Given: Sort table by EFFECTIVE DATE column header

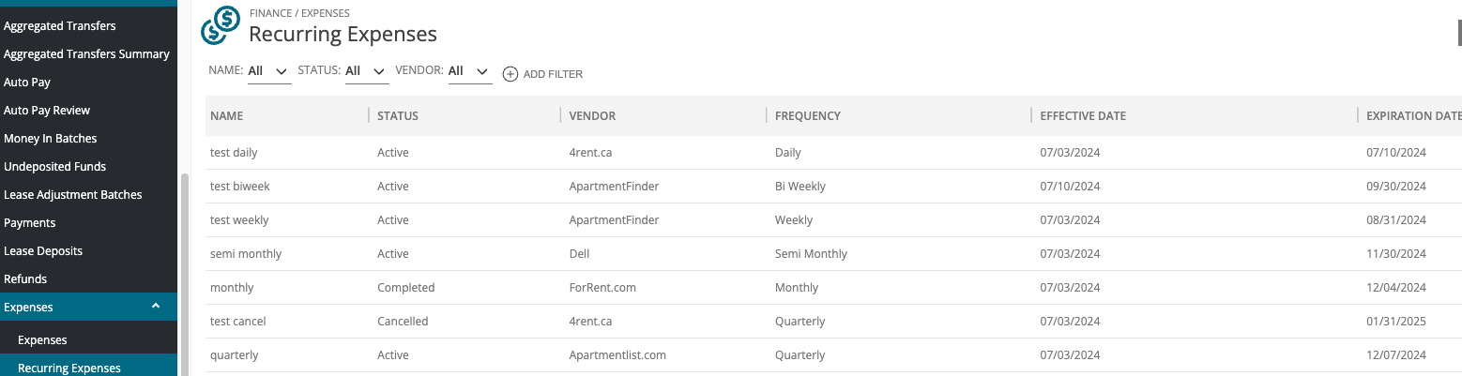Looking at the screenshot, I should click(1083, 116).
